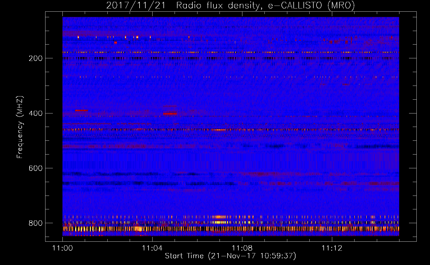Click the 11:04 time tick label
This screenshot has height=265, width=430.
152,248
